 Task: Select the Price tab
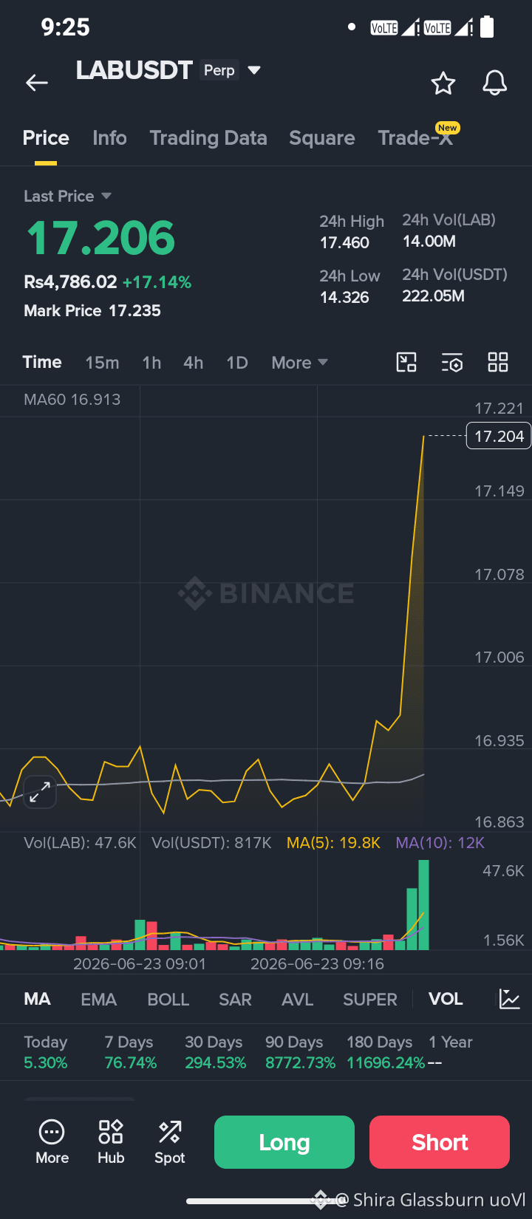pos(46,138)
